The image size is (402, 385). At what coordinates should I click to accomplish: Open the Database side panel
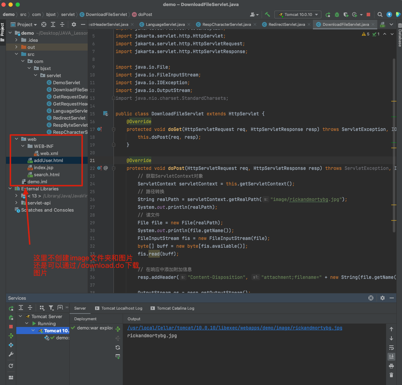400,35
